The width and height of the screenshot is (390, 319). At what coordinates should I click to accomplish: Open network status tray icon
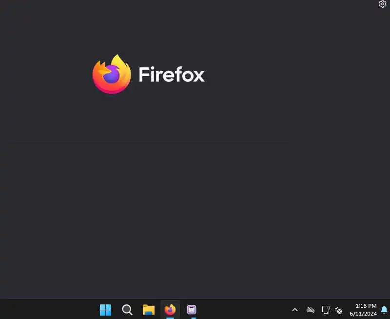point(326,310)
